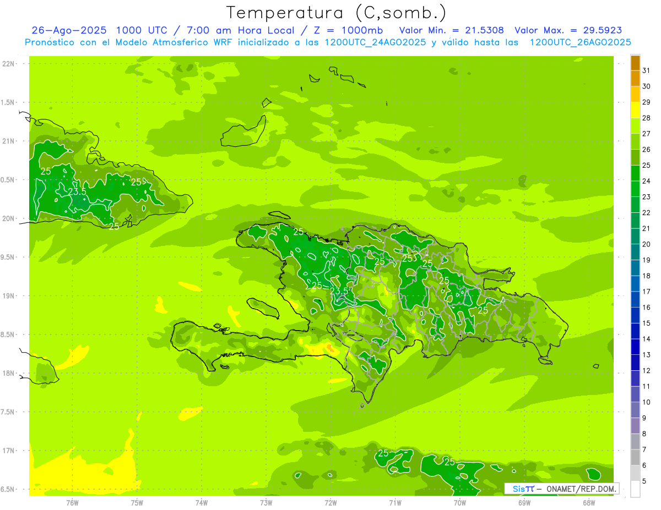Click the "1000 UTC" time label
The image size is (661, 510).
pyautogui.click(x=142, y=30)
